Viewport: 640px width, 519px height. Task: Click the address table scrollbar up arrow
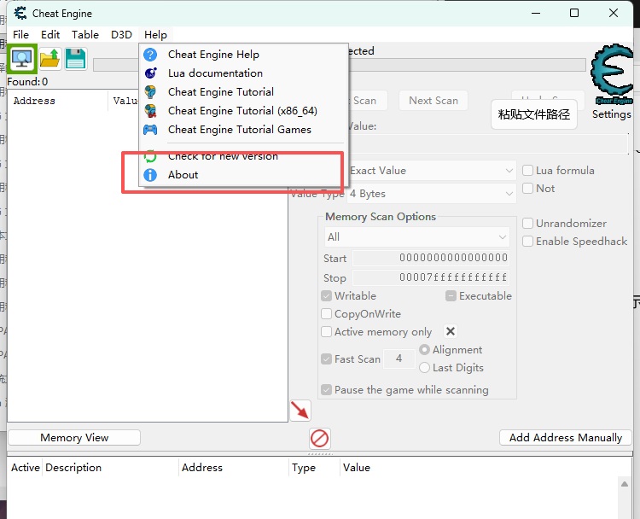[x=625, y=484]
